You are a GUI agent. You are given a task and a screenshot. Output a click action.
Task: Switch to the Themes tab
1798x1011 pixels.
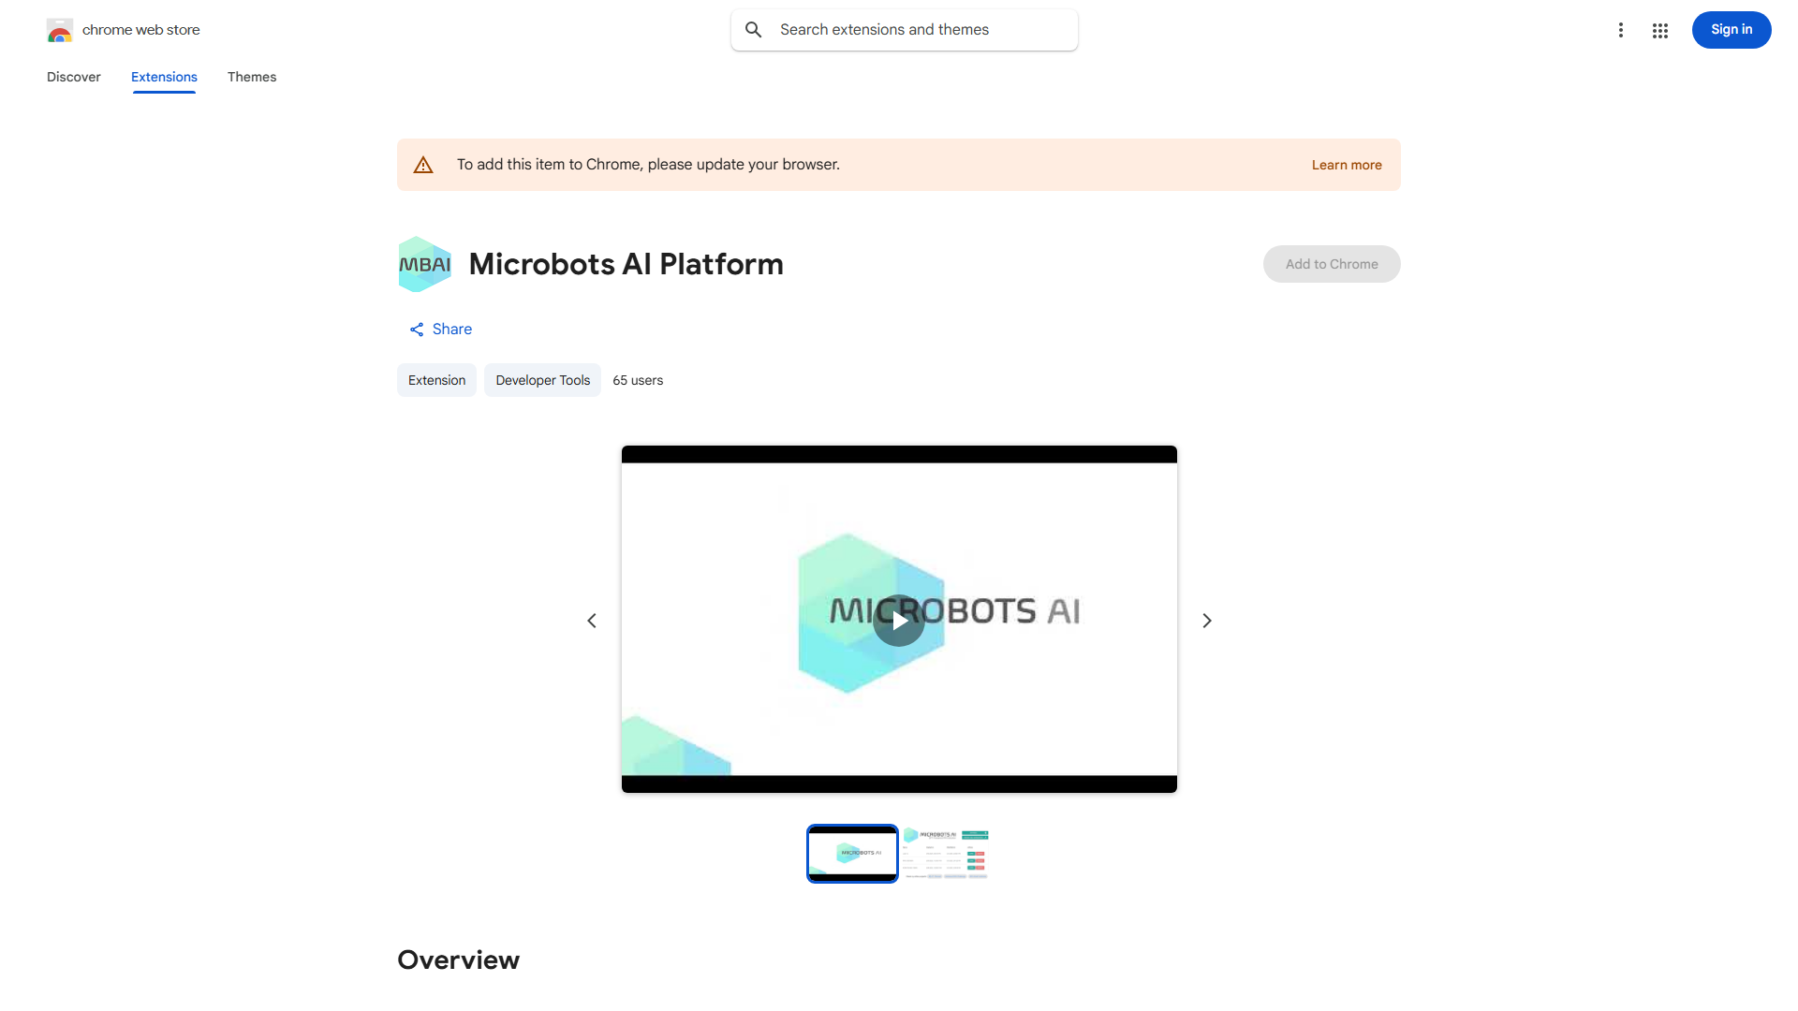[252, 77]
